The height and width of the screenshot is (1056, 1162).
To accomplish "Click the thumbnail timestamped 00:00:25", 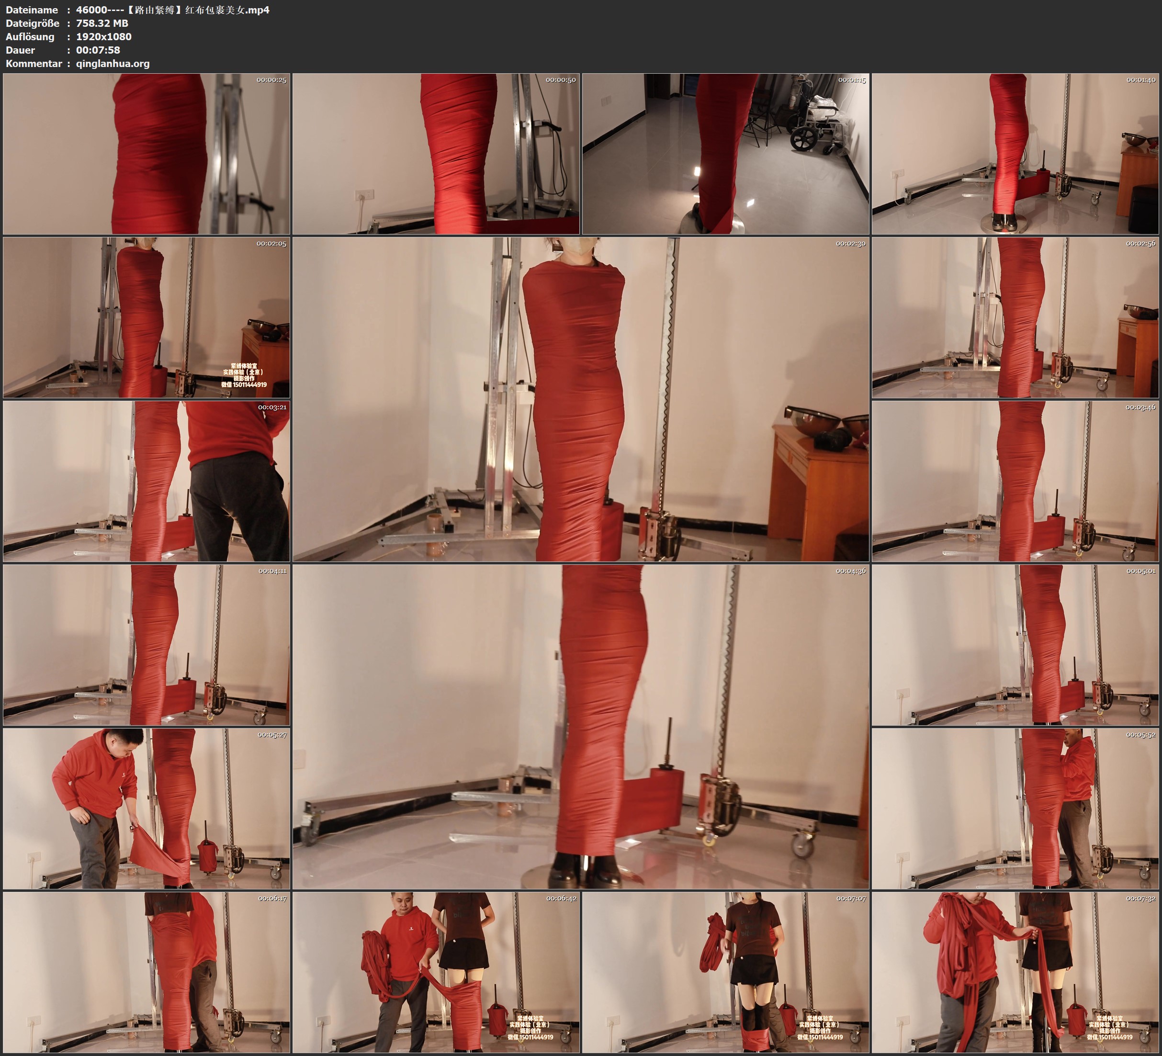I will coord(147,153).
